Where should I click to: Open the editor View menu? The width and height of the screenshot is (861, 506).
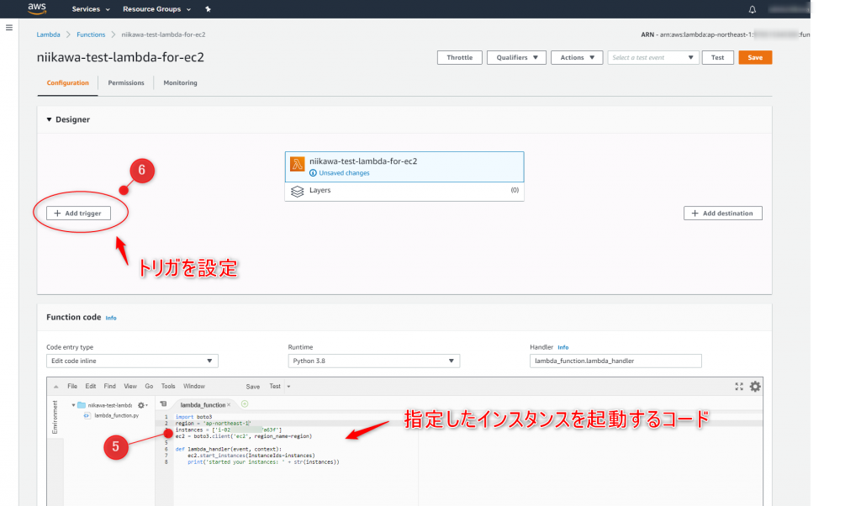pyautogui.click(x=130, y=387)
